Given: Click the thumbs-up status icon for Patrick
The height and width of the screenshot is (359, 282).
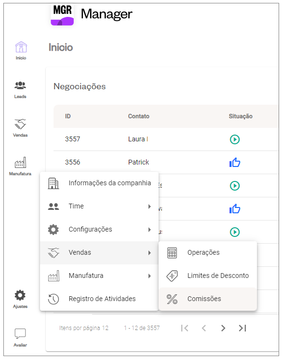Looking at the screenshot, I should [234, 162].
